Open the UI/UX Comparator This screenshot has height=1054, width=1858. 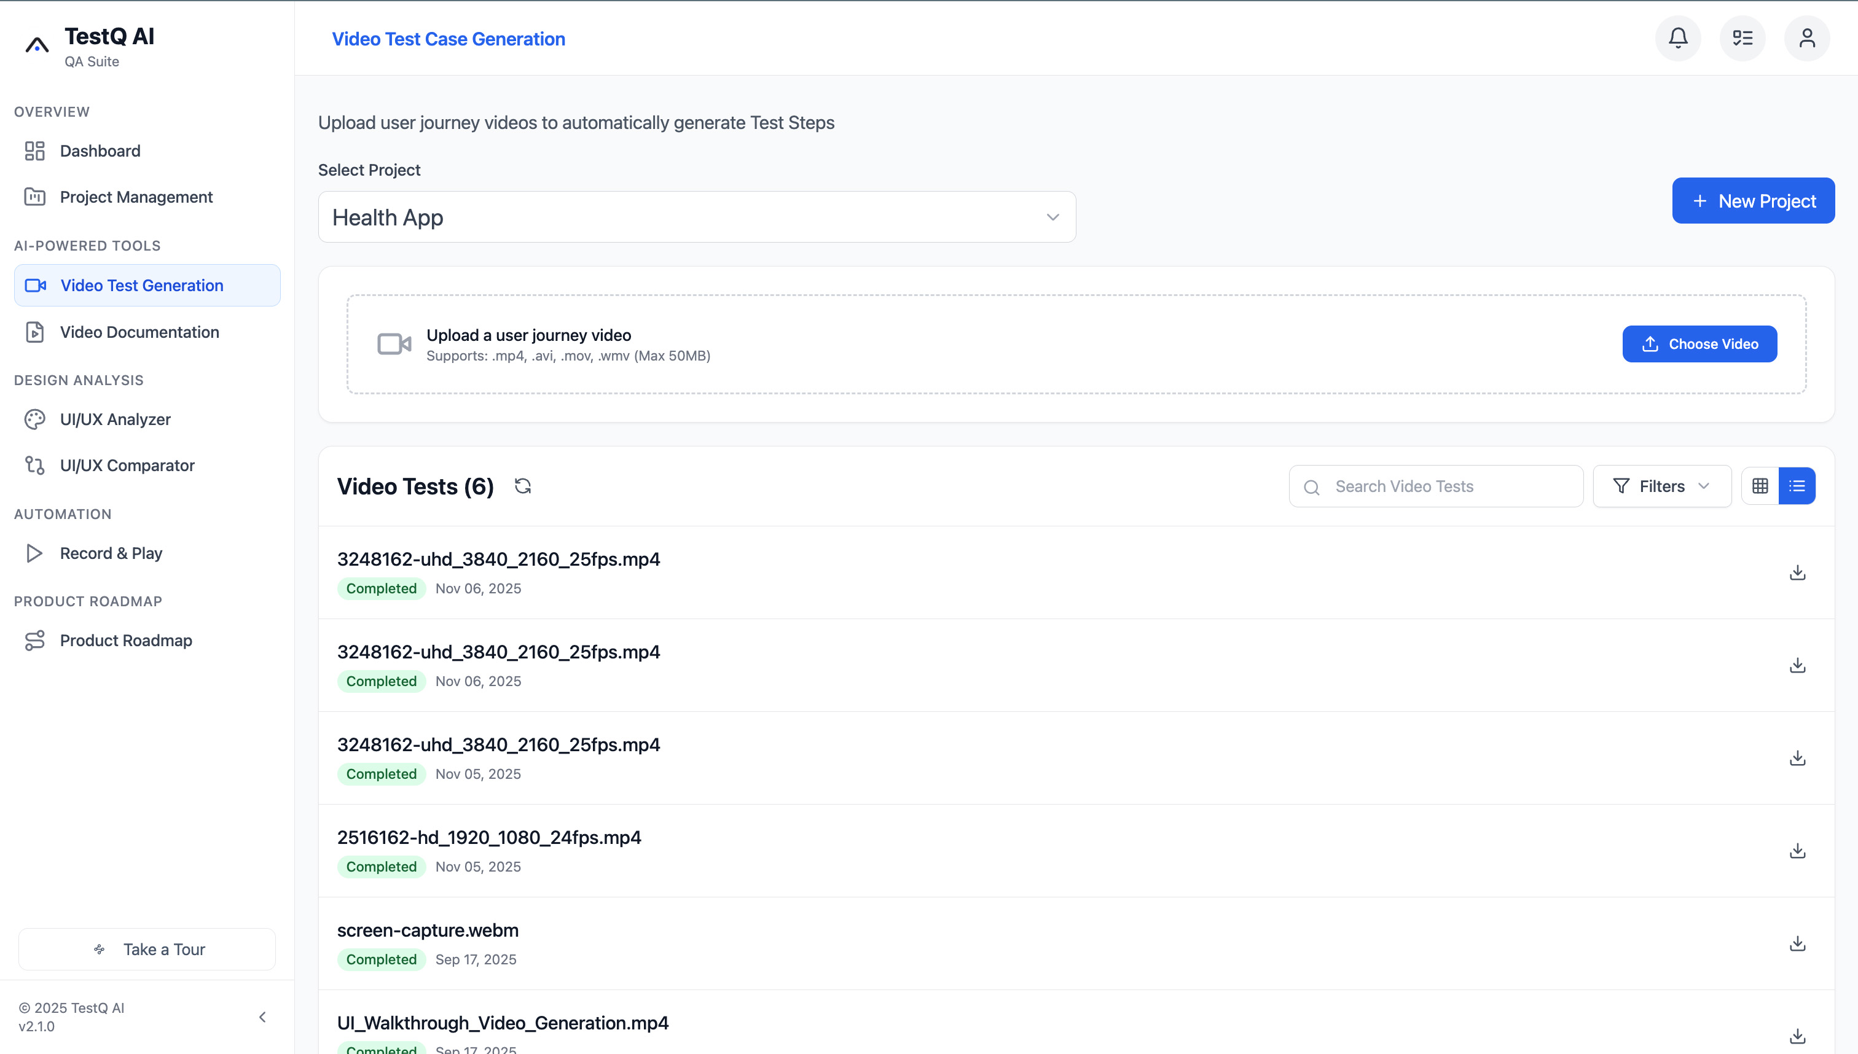(127, 466)
